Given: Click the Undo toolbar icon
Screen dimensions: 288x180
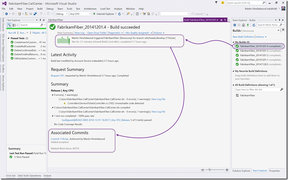Looking at the screenshot, I should pos(41,14).
